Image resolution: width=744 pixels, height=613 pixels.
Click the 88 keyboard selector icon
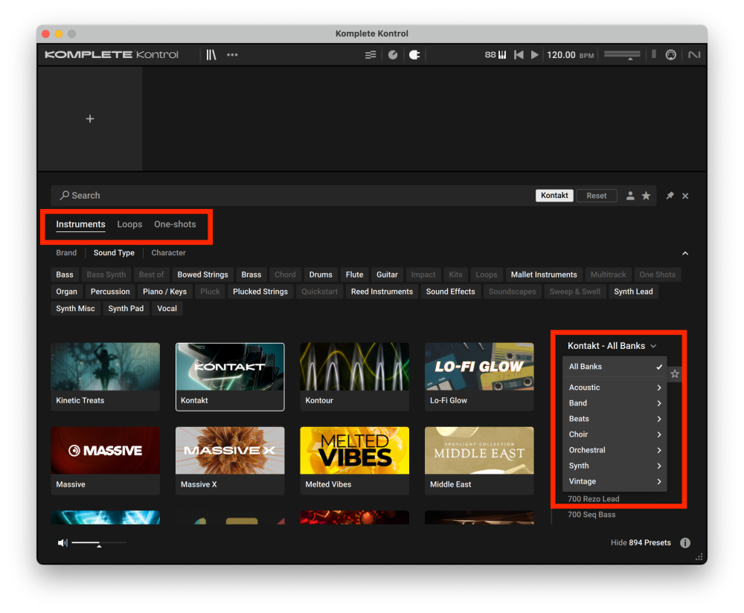[496, 55]
